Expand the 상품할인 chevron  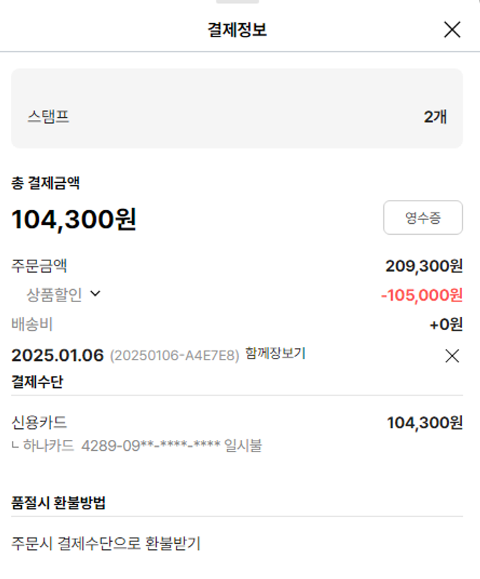(95, 294)
